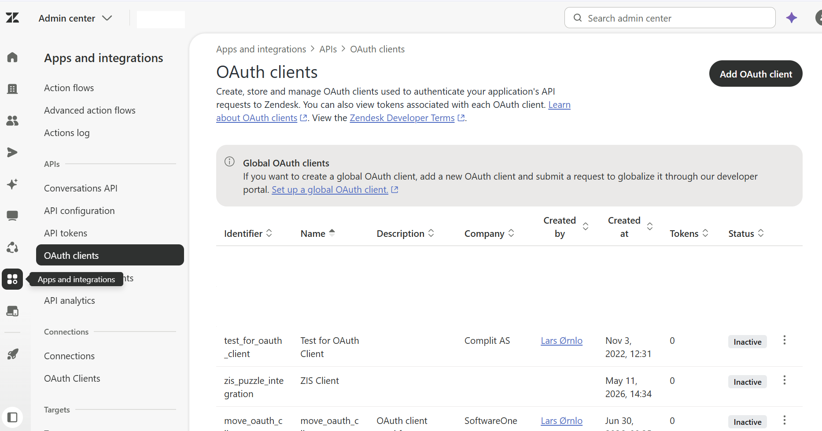Sort table by Company column
Viewport: 822px width, 431px height.
point(489,233)
